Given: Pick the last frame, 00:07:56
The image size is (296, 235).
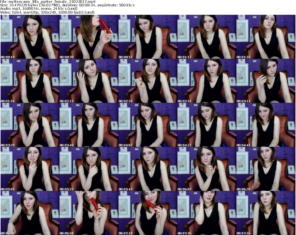Looking at the screenshot, I should click(x=266, y=213).
